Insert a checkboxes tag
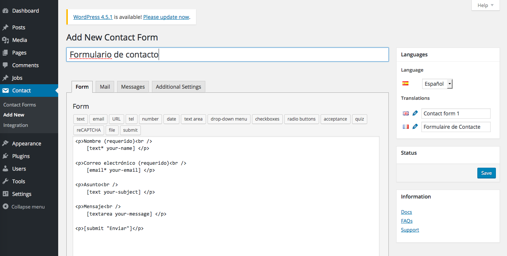 coord(267,119)
